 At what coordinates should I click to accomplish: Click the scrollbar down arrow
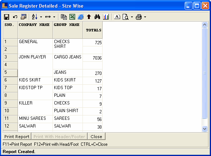click(204, 129)
